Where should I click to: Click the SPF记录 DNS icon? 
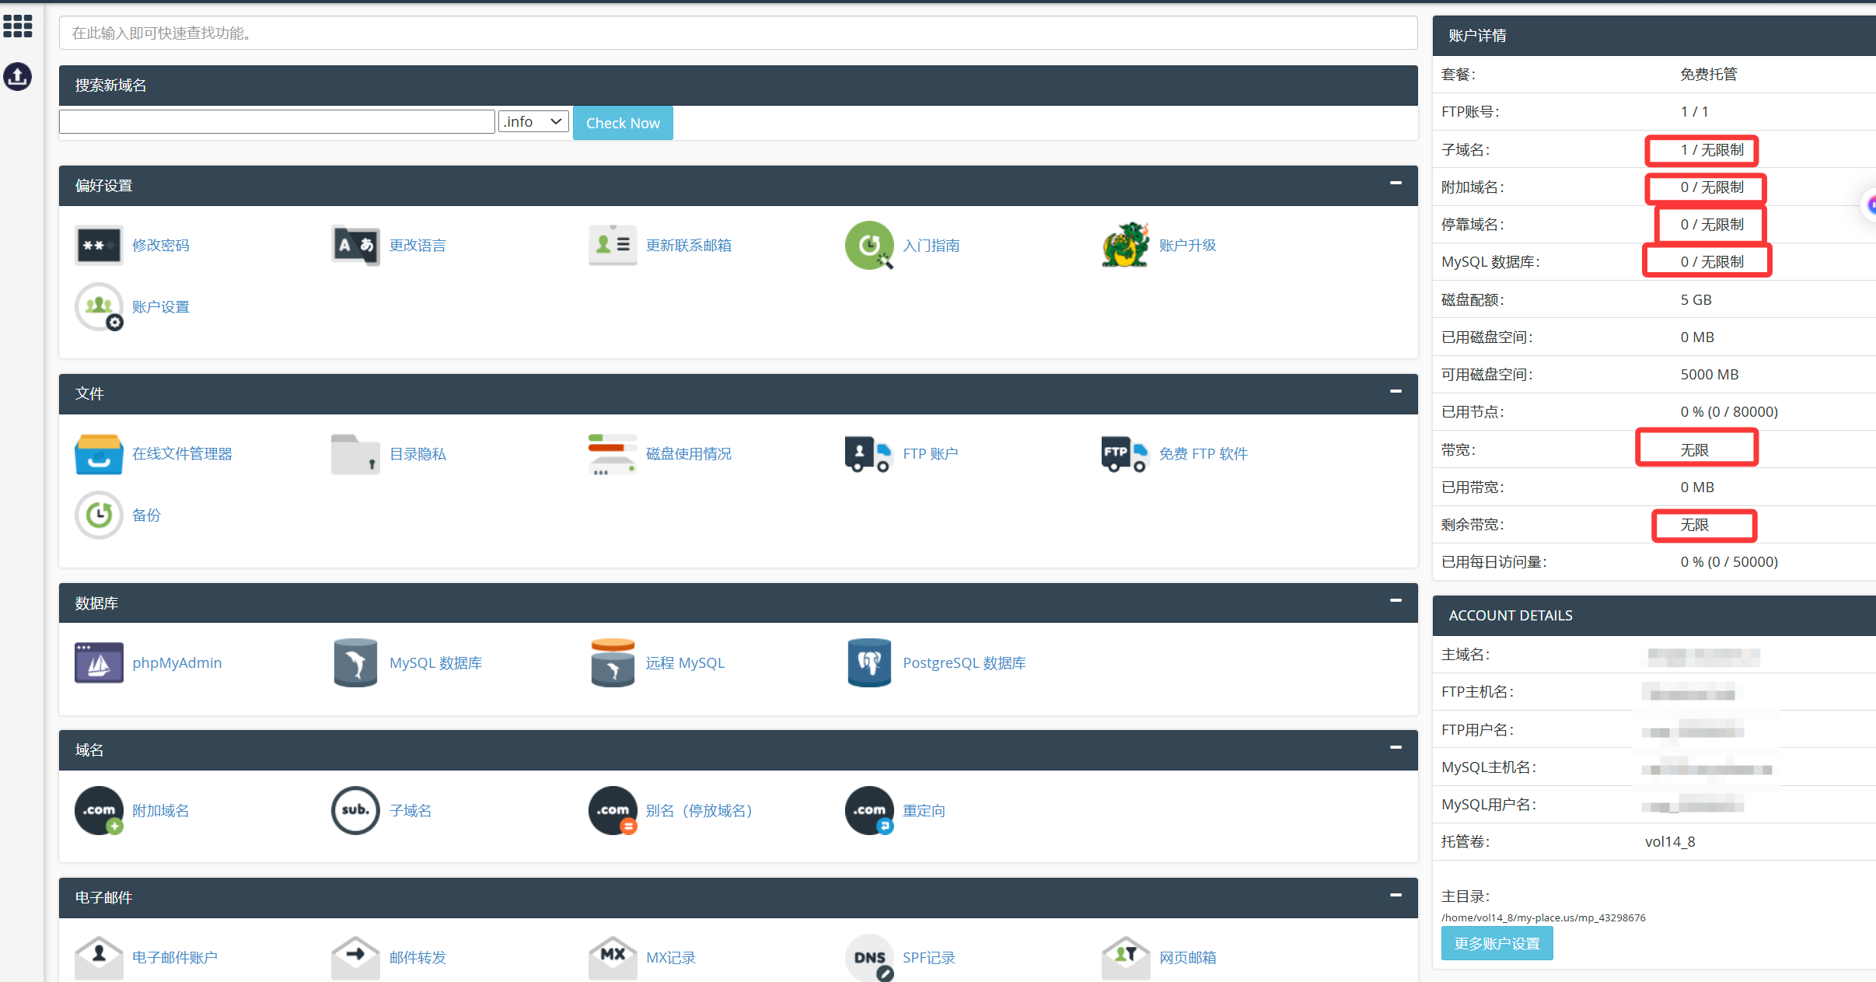pos(869,958)
